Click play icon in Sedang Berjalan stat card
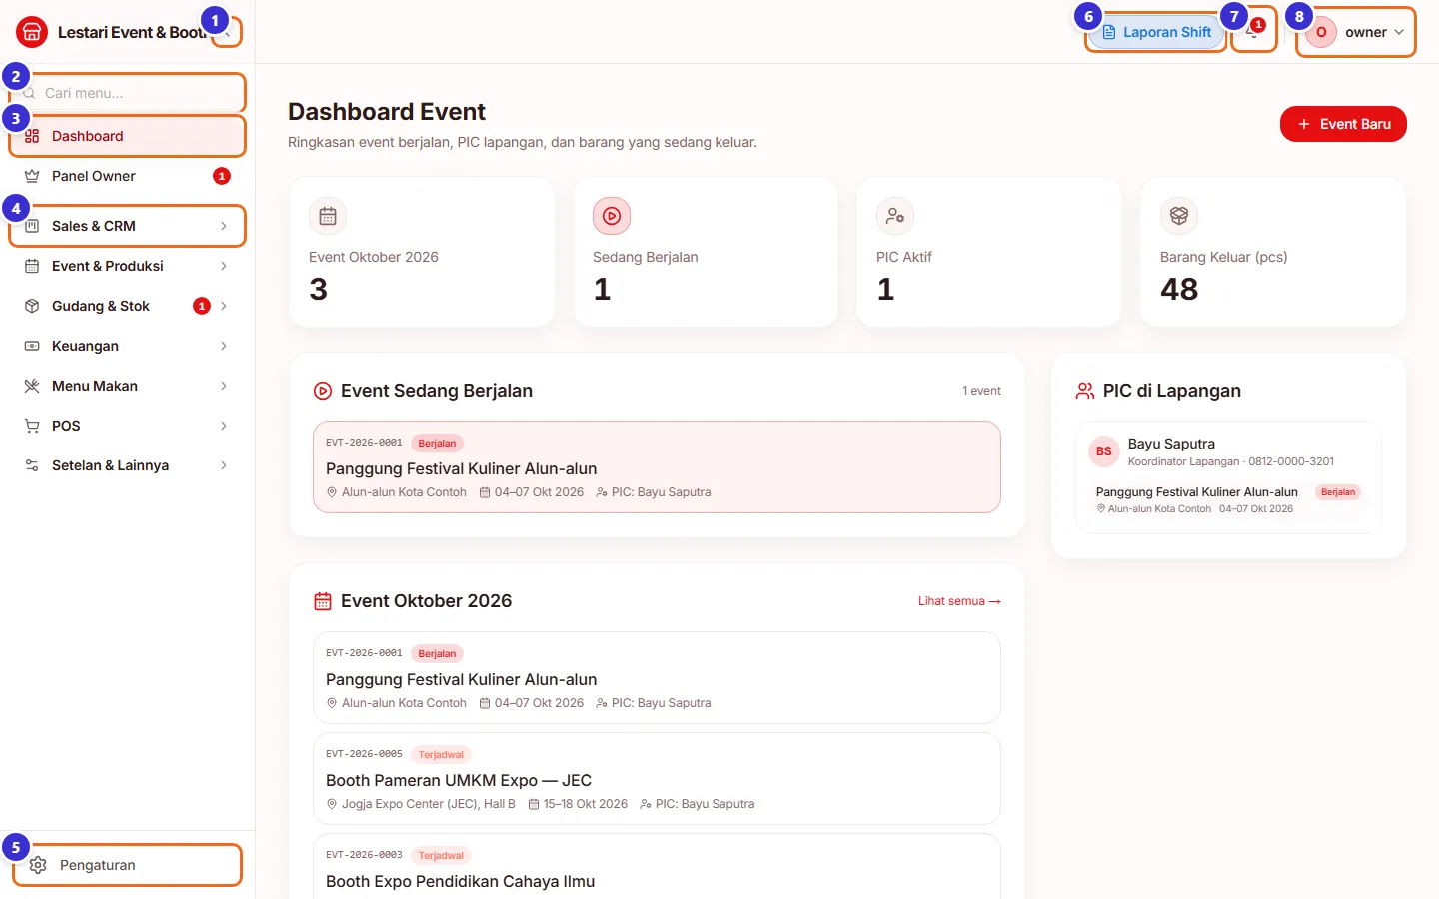This screenshot has width=1439, height=899. 612,216
